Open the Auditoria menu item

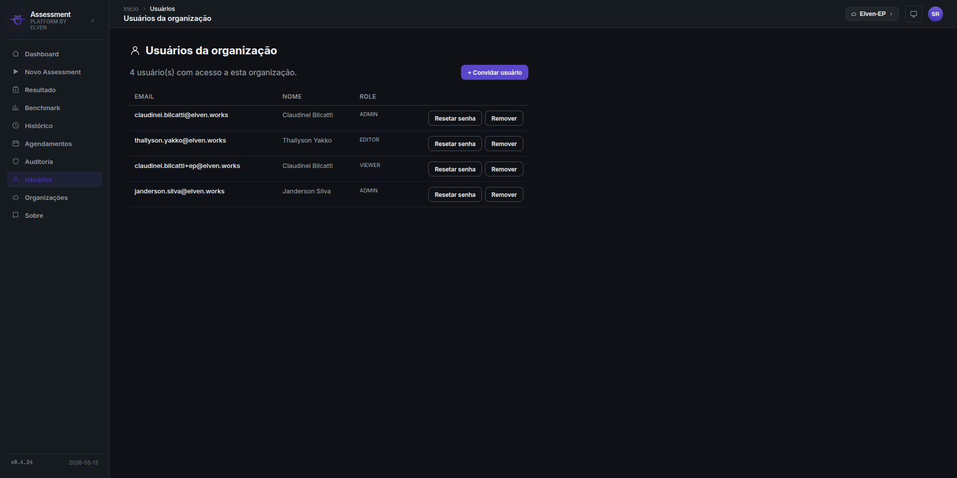click(x=54, y=161)
